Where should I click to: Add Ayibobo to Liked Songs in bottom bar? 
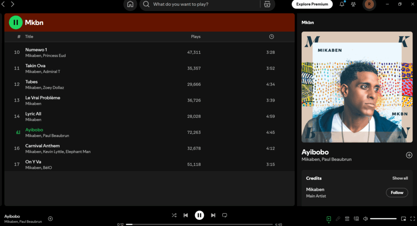click(x=50, y=219)
